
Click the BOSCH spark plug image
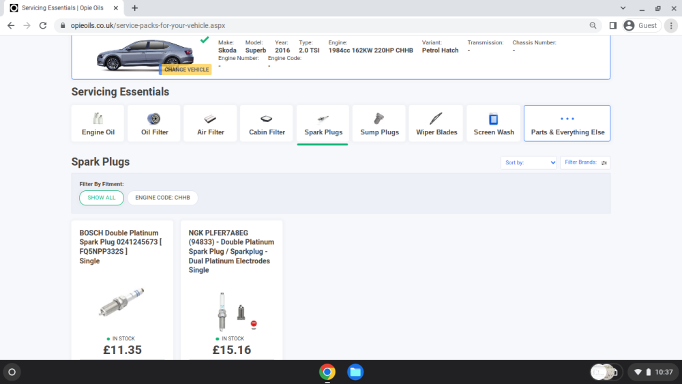(x=121, y=302)
